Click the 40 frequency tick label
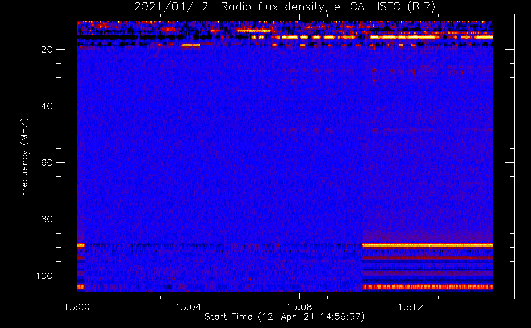Image resolution: width=531 pixels, height=328 pixels. pyautogui.click(x=47, y=106)
